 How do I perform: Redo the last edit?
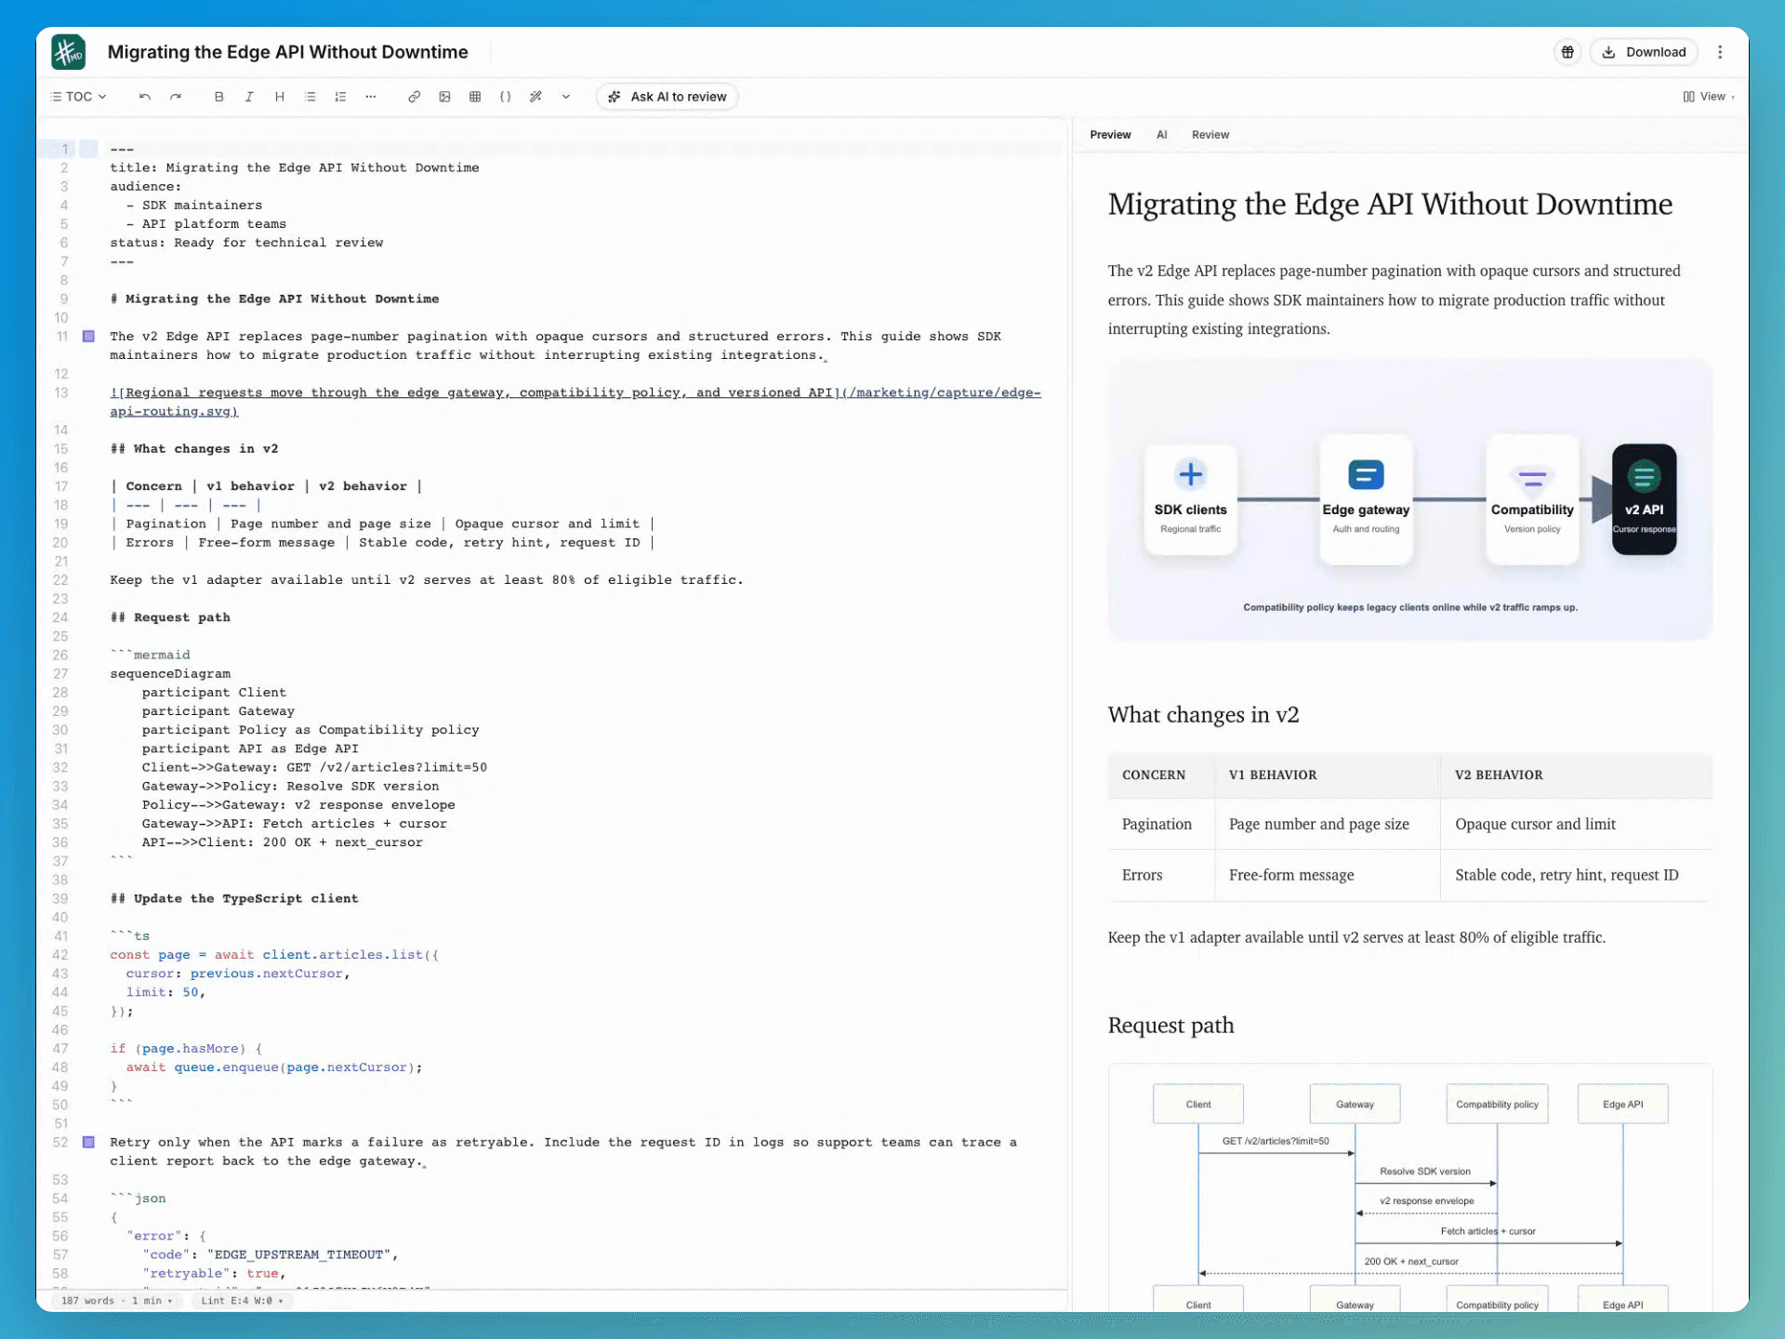(x=175, y=97)
